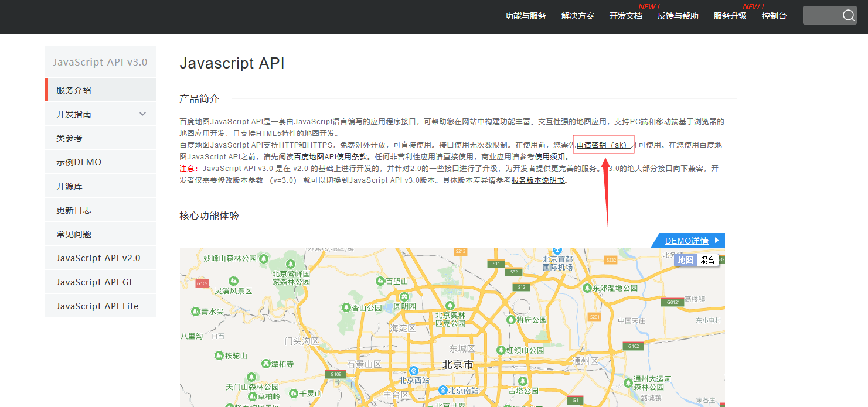This screenshot has width=868, height=407.
Task: Open the 百度地图API使用条款 link
Action: pyautogui.click(x=331, y=156)
